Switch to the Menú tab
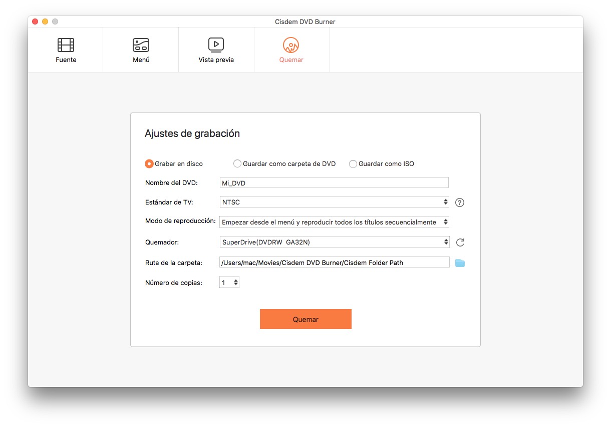 (141, 59)
